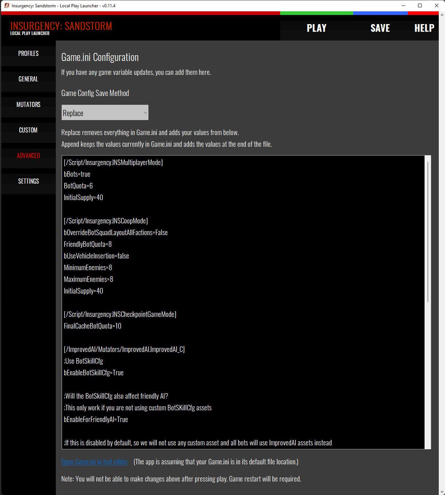Maximize the launcher window

click(420, 5)
